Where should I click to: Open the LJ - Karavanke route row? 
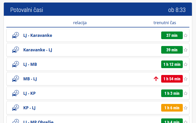point(98,35)
